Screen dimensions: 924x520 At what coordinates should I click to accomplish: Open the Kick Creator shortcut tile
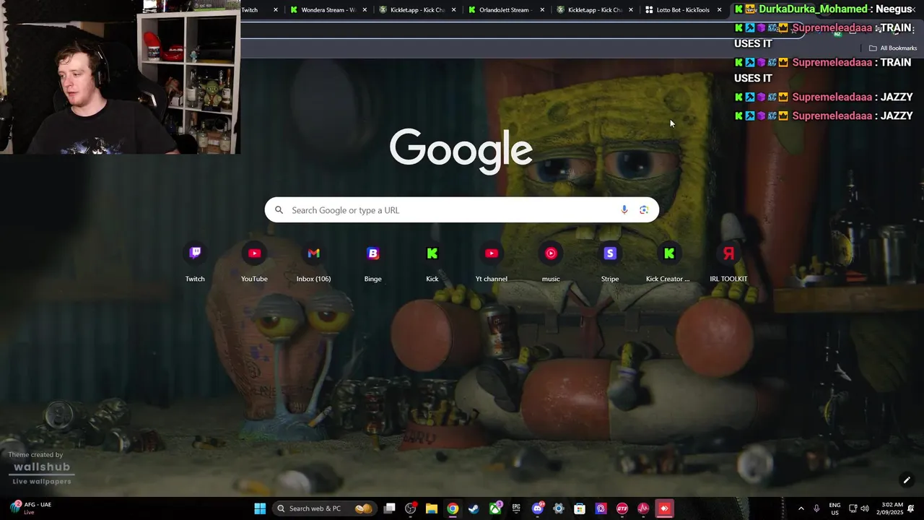[668, 262]
